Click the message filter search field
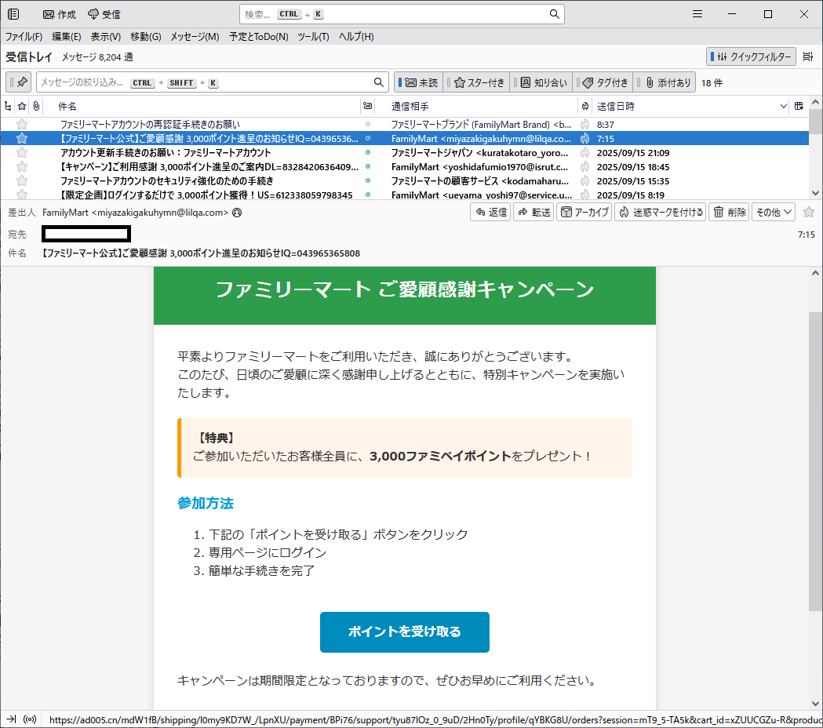The image size is (823, 728). [x=204, y=82]
